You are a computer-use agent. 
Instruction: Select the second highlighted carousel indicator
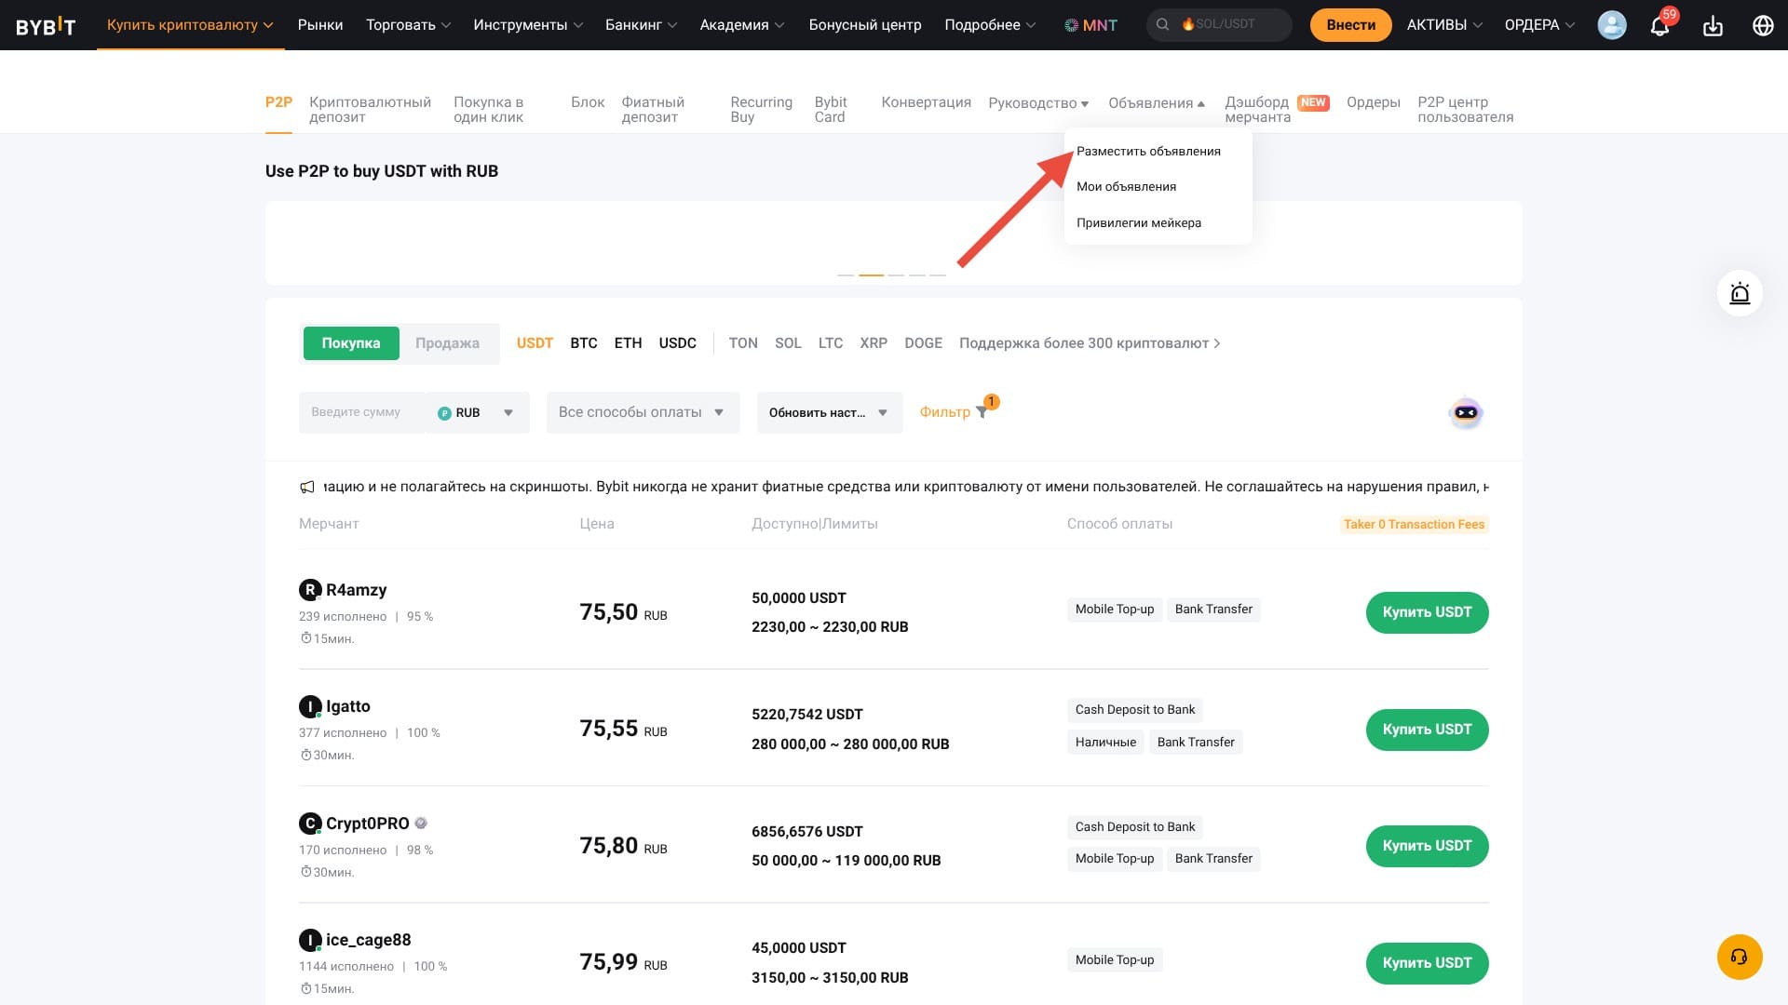pyautogui.click(x=871, y=275)
